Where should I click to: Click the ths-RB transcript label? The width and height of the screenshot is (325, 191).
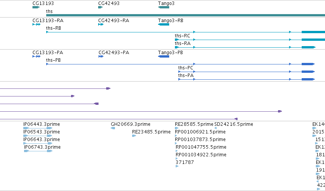(x=53, y=28)
